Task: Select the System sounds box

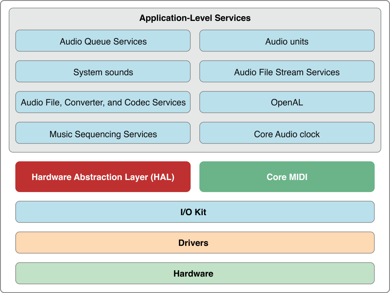Action: [103, 72]
